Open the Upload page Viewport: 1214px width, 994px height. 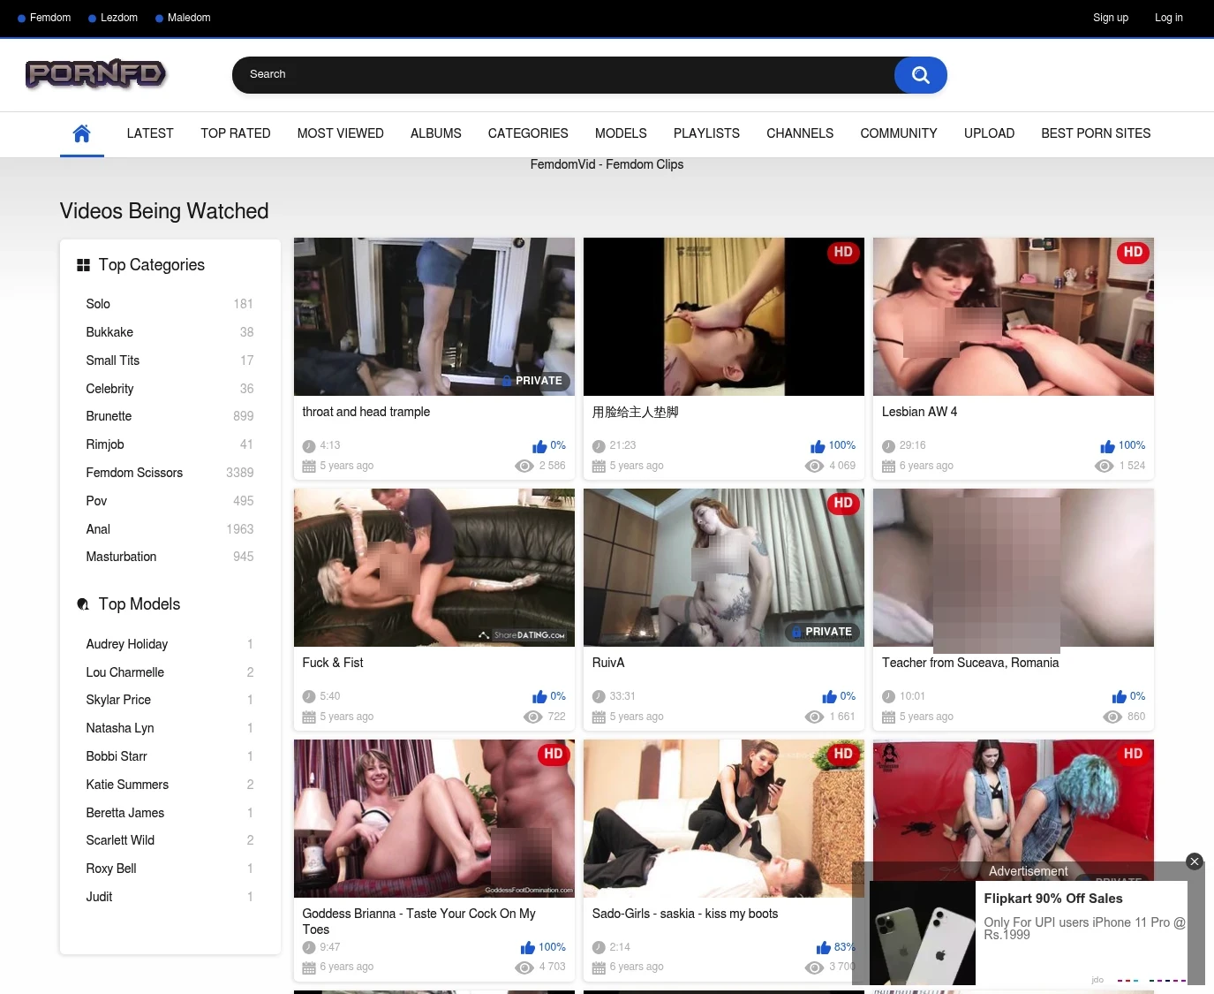[989, 133]
